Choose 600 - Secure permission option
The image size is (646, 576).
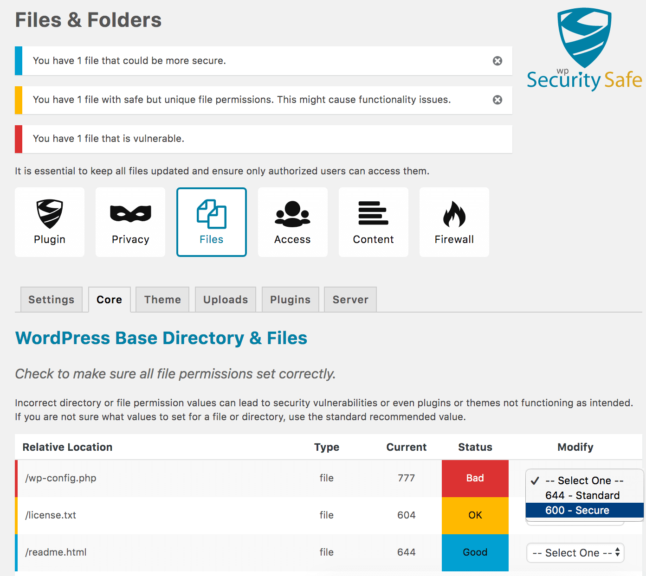coord(581,510)
